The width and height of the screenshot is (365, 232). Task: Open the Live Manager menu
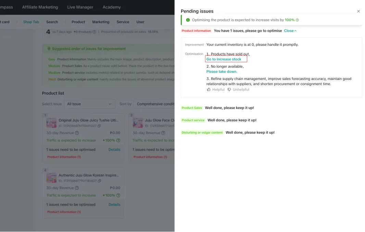tap(80, 7)
